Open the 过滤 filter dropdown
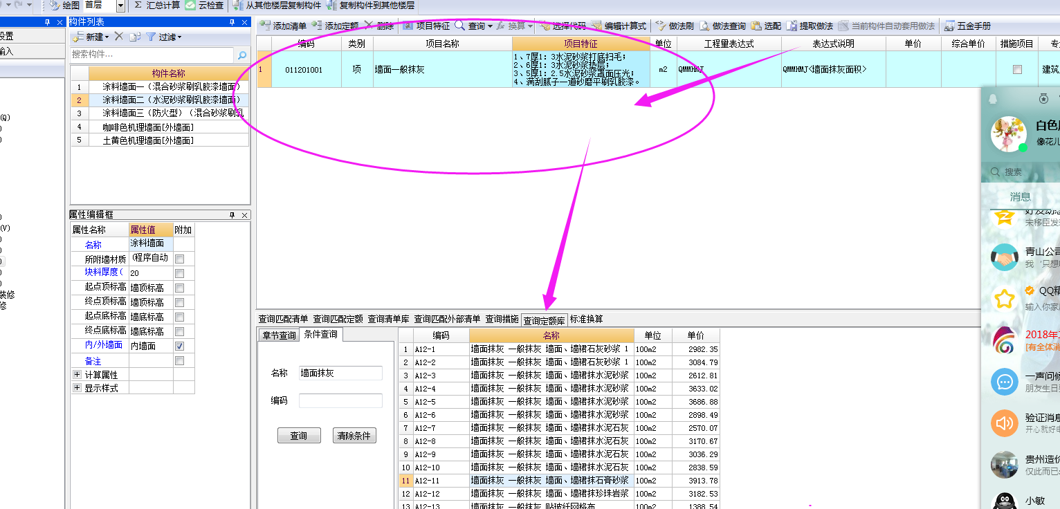Image resolution: width=1060 pixels, height=509 pixels. point(164,37)
